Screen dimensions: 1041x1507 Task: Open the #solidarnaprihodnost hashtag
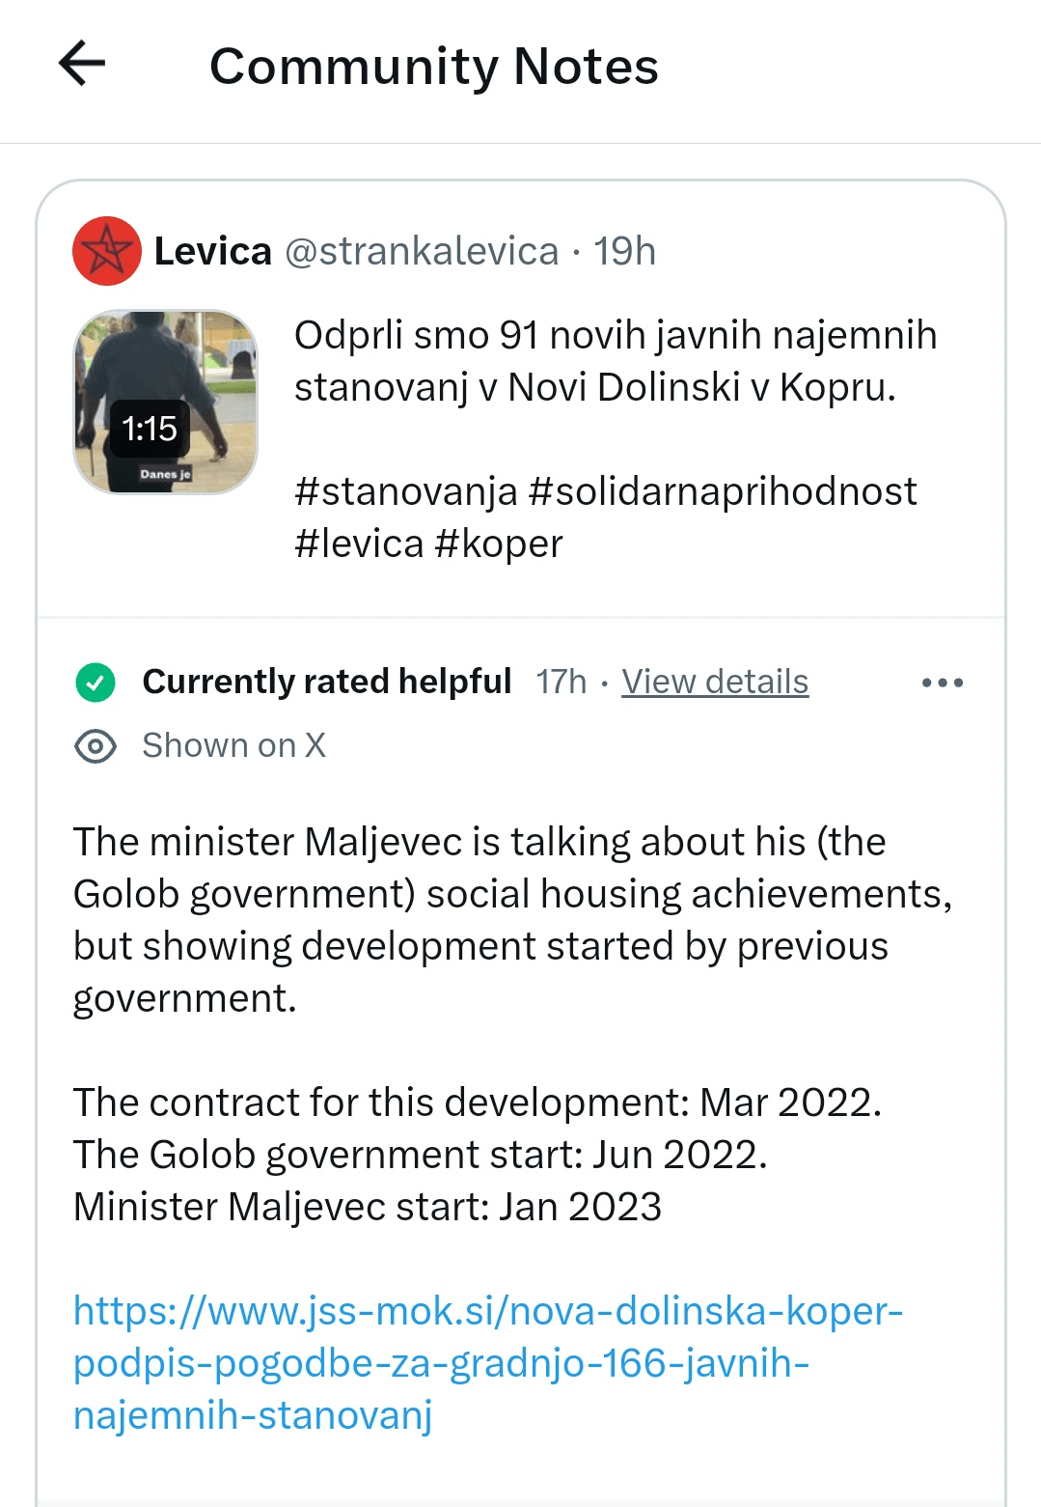point(723,491)
